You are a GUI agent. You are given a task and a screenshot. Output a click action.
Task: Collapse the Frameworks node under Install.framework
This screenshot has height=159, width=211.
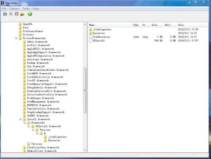[x=25, y=123]
